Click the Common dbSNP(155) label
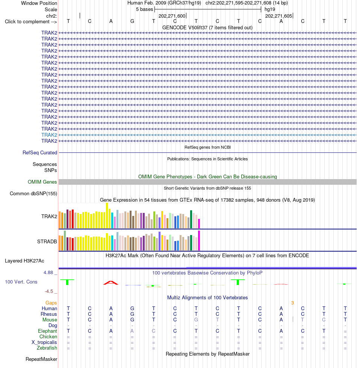The height and width of the screenshot is (368, 357). tap(33, 194)
